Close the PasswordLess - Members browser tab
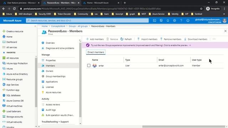This screenshot has height=128, width=228. coord(78,3)
